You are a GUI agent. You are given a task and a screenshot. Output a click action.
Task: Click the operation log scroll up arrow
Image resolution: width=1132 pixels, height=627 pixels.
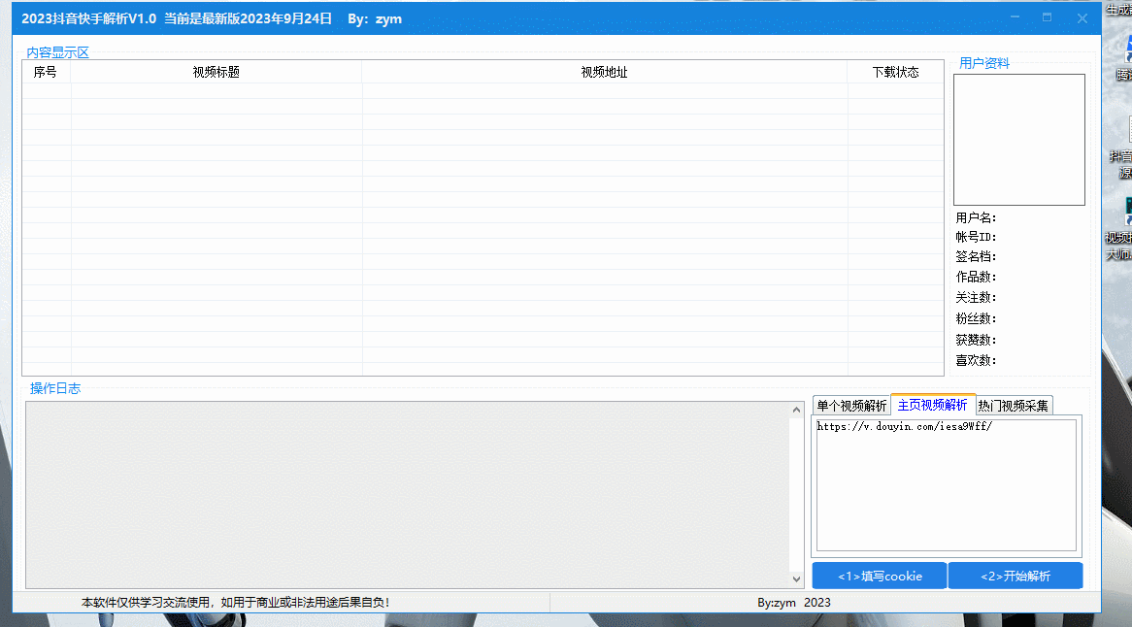(x=796, y=410)
